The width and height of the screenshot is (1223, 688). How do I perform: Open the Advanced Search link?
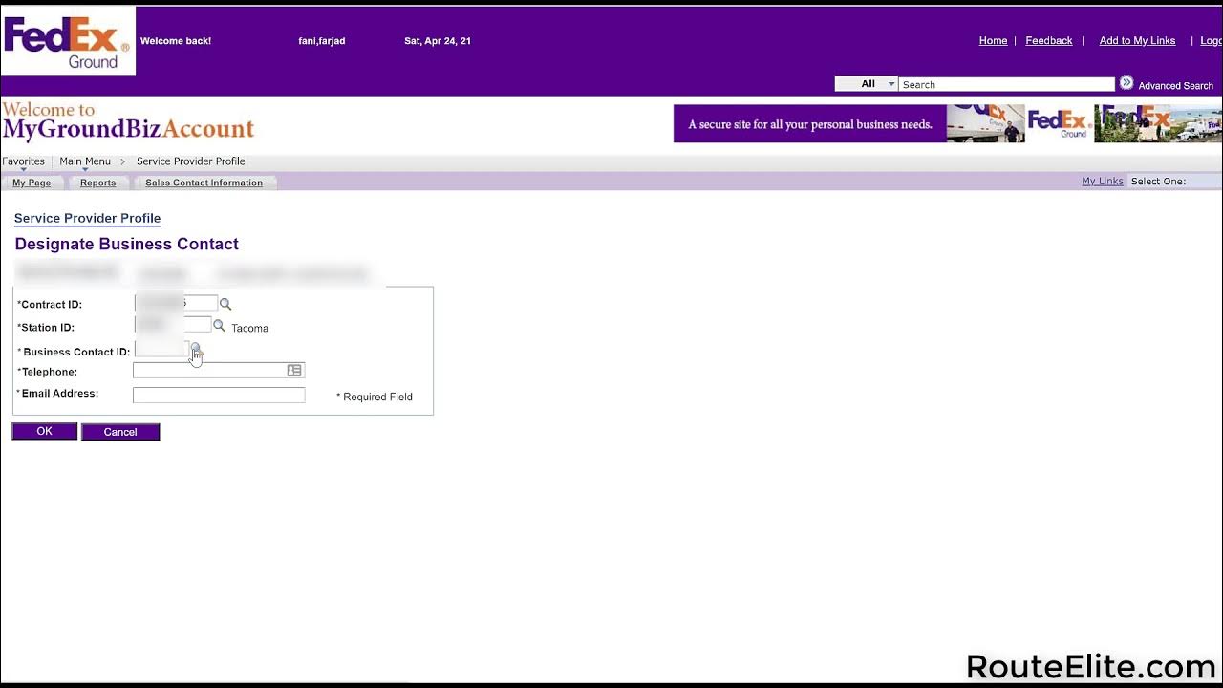tap(1175, 86)
